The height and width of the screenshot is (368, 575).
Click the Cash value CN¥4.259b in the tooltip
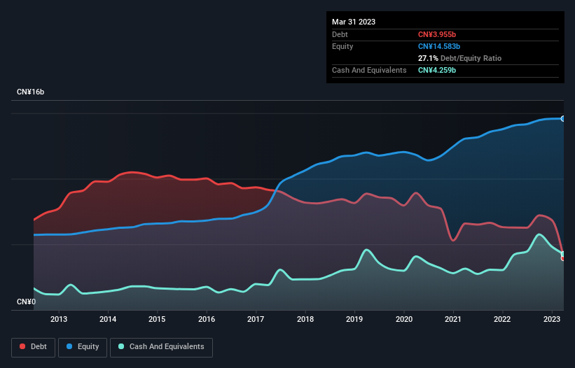[x=438, y=70]
